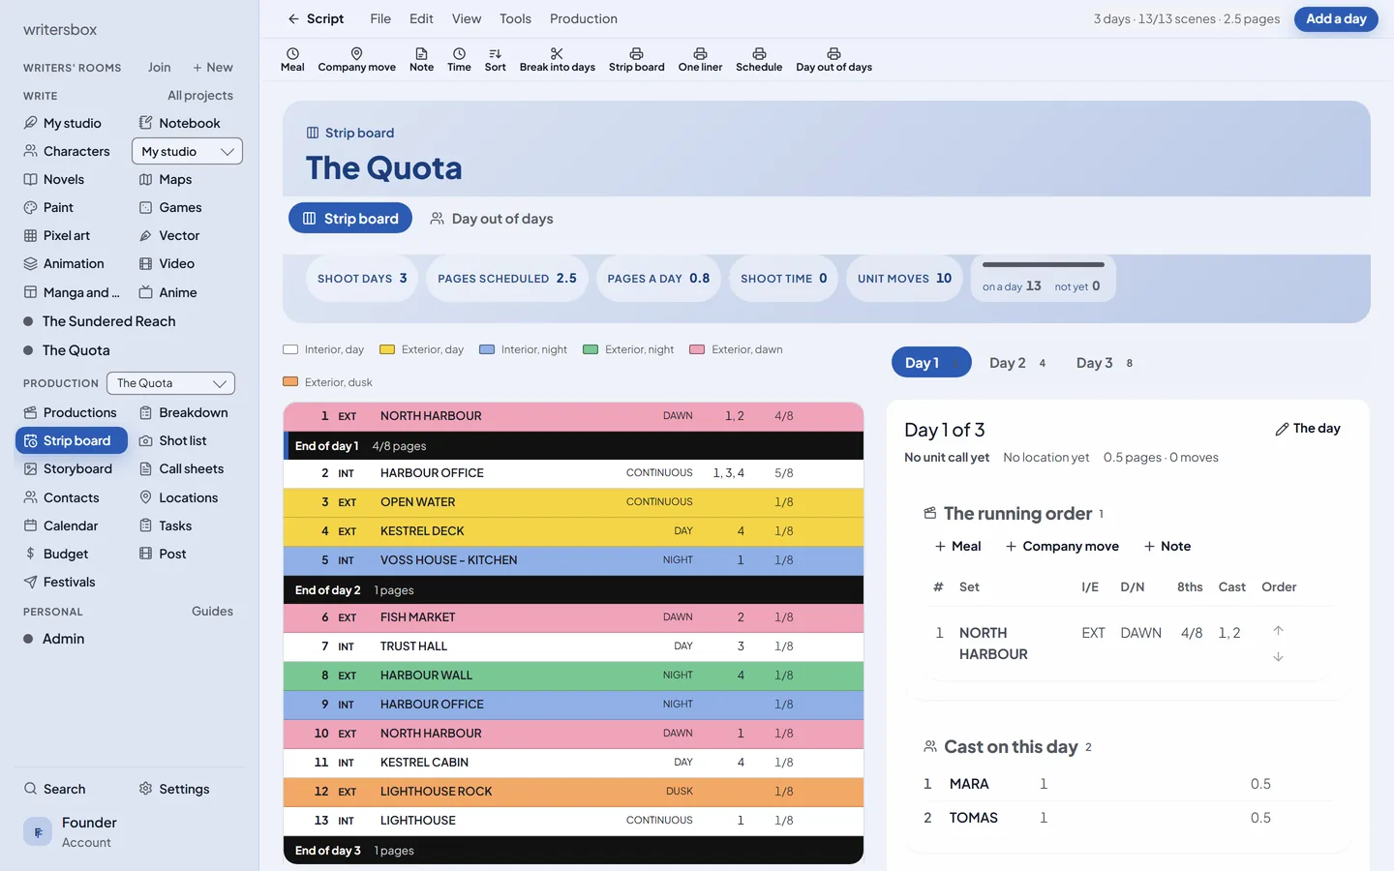Open the Edit menu
Viewport: 1394px width, 871px height.
pyautogui.click(x=421, y=18)
